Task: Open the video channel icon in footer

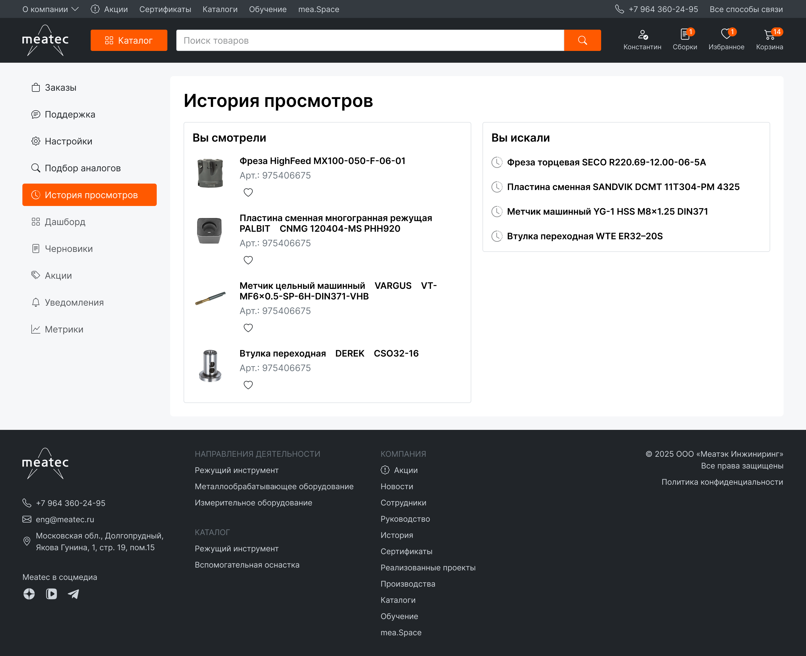Action: [x=51, y=594]
